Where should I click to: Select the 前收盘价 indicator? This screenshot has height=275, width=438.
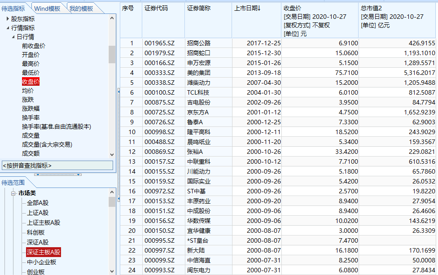(x=34, y=46)
